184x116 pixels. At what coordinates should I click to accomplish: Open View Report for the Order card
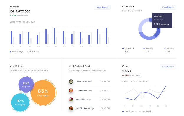click(x=168, y=67)
